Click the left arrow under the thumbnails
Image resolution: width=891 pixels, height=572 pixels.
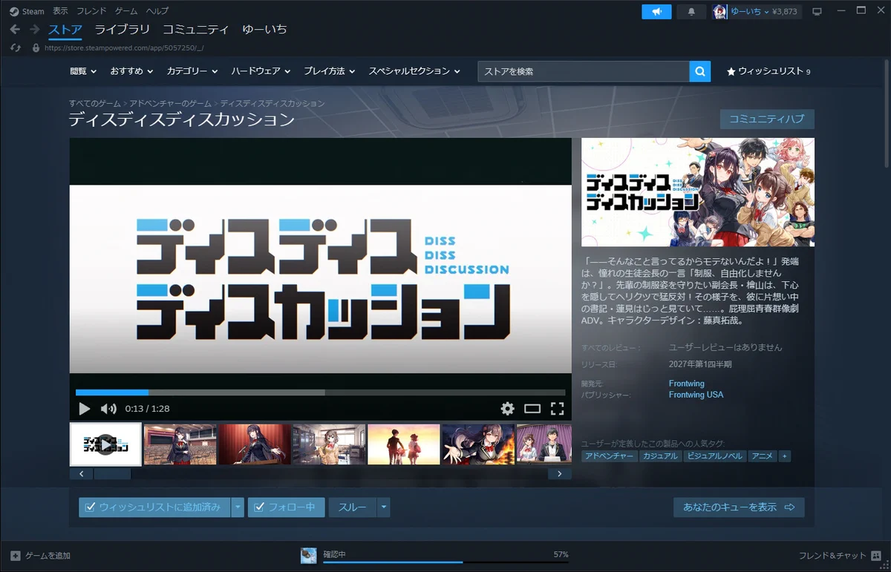[x=81, y=473]
